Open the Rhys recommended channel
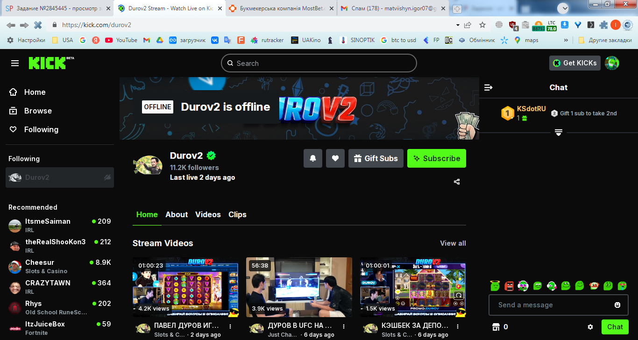The width and height of the screenshot is (638, 340). tap(60, 307)
